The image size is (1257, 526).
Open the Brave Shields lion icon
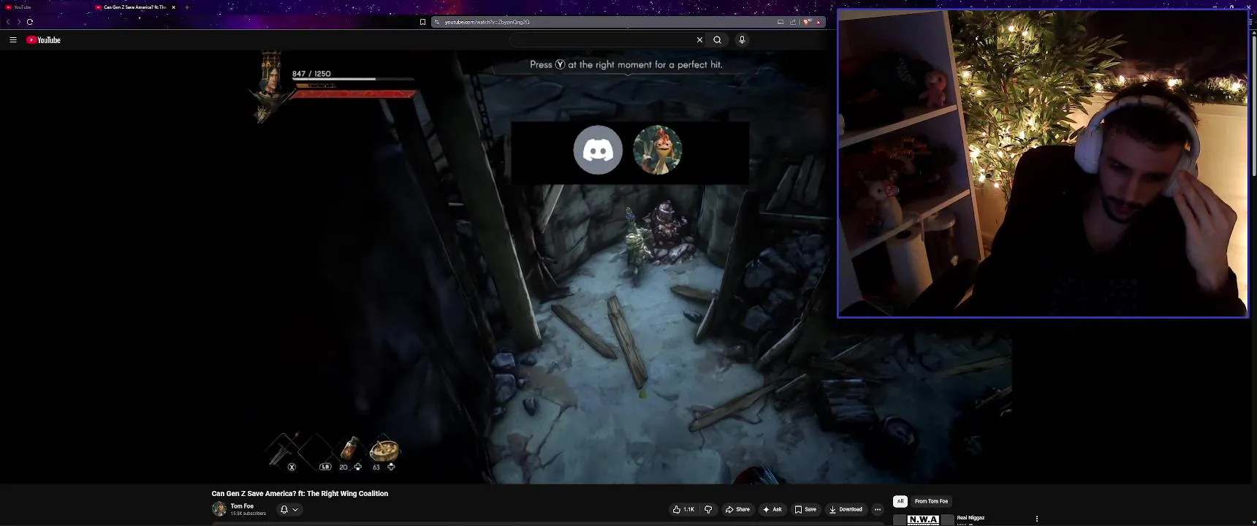click(x=807, y=22)
